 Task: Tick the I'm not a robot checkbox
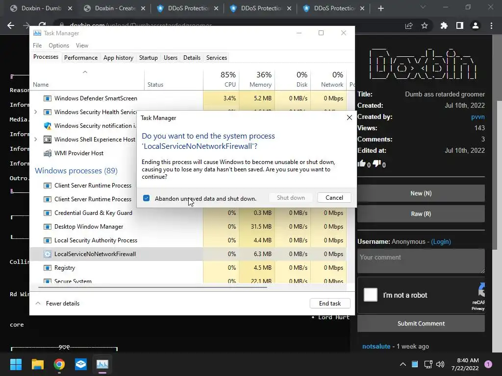click(371, 295)
